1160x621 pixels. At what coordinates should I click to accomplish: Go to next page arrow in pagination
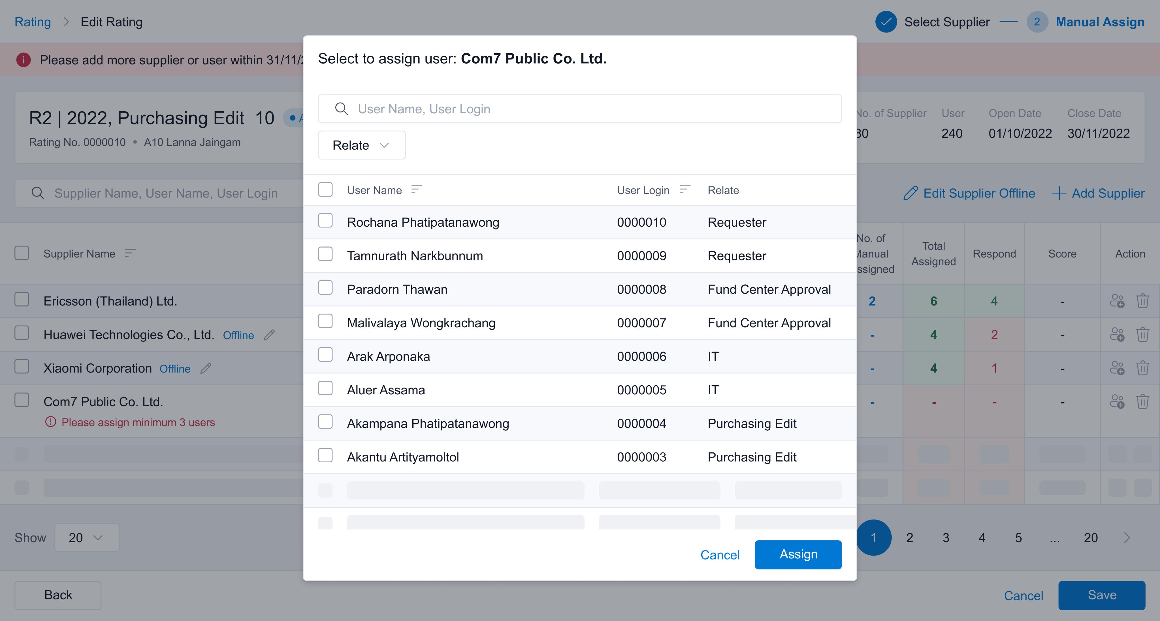[x=1127, y=538]
